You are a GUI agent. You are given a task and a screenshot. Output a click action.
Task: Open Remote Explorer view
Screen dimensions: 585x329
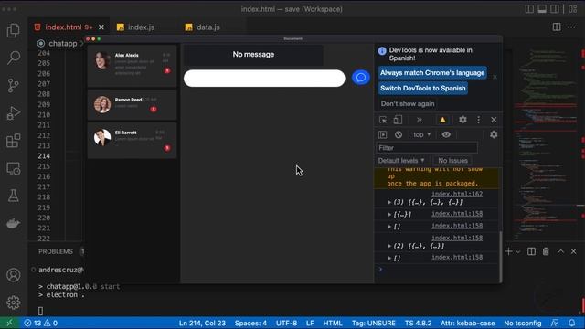[14, 168]
